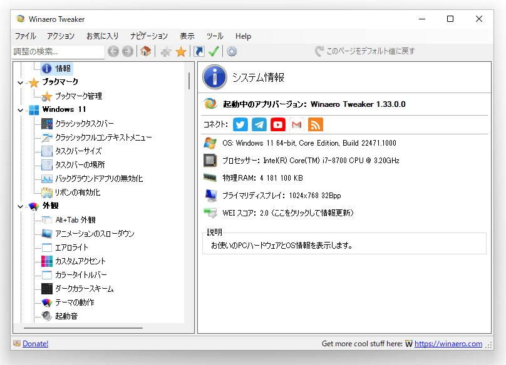
Task: Open the ファイル menu
Action: coord(26,36)
